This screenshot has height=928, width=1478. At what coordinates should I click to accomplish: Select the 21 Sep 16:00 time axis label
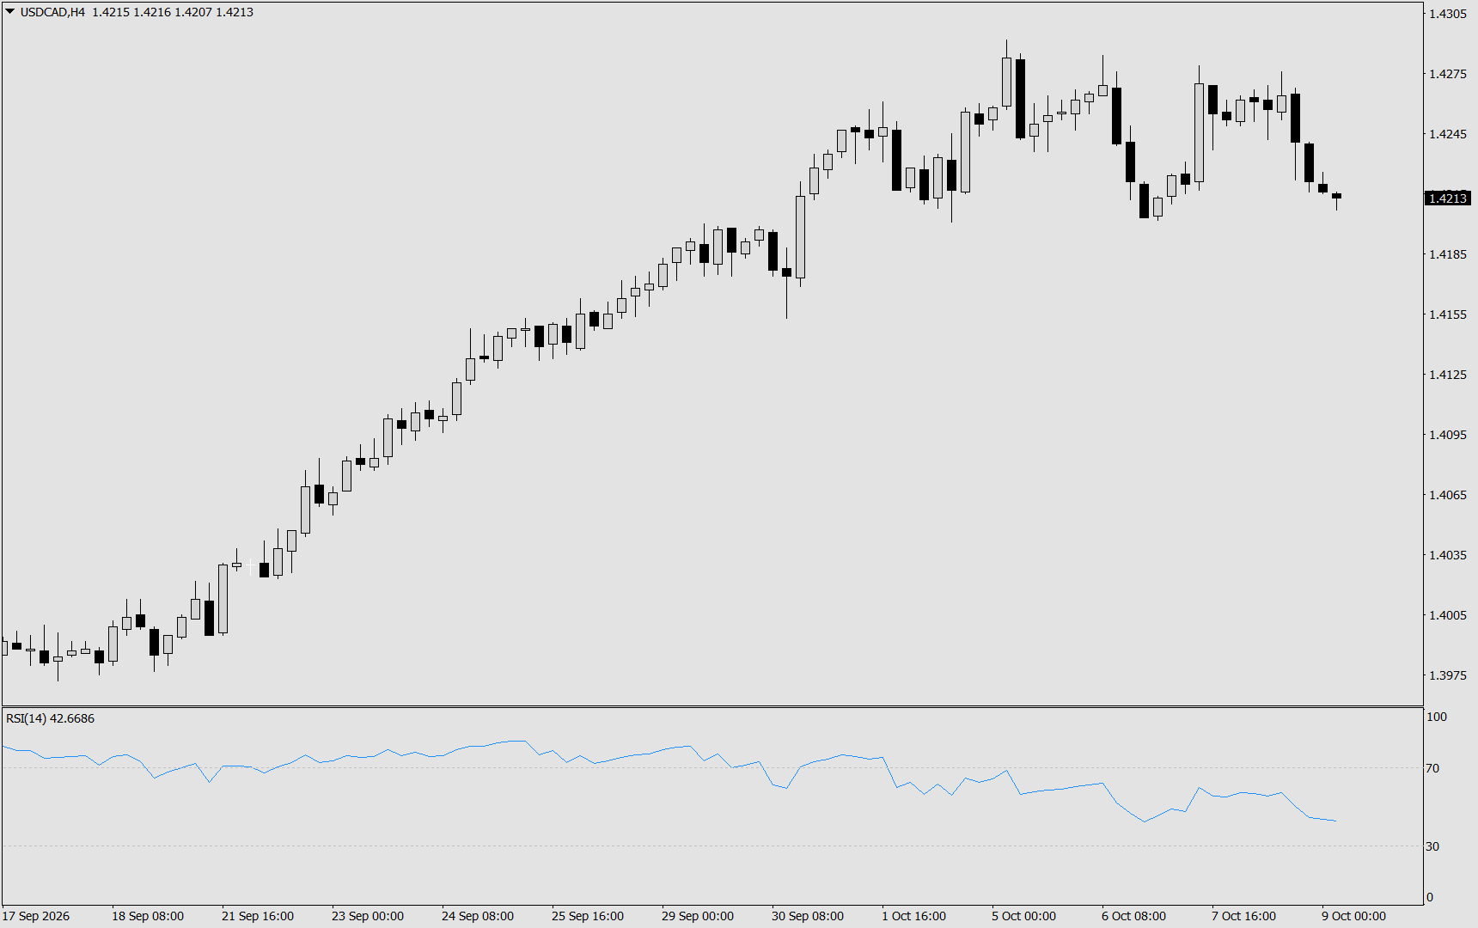[x=258, y=916]
